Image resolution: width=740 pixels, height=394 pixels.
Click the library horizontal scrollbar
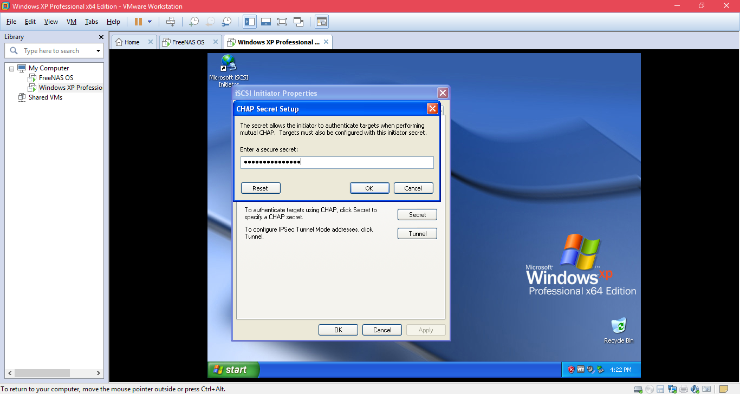[43, 373]
